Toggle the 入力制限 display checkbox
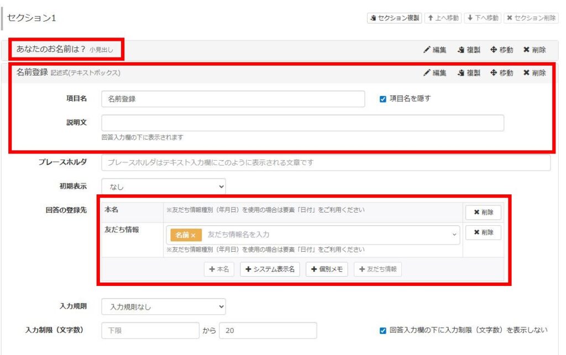Image resolution: width=566 pixels, height=355 pixels. [x=383, y=331]
